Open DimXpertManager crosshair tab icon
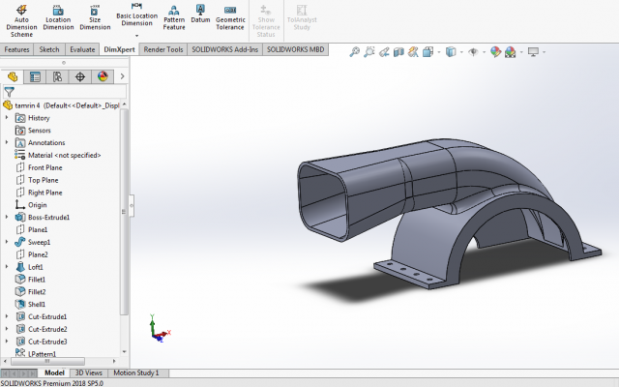This screenshot has width=619, height=387. coord(80,76)
